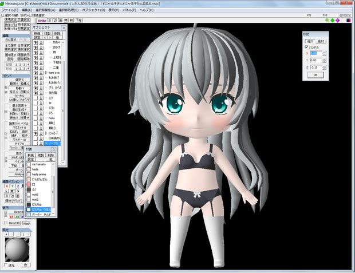Viewport: 355px width, 273px height.
Task: Toggle the red X axis edit option
Action: click(x=7, y=186)
